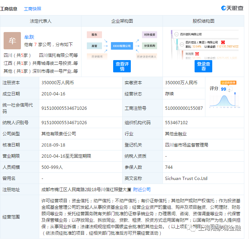This screenshot has width=249, height=239.
Task: Switch to 工商快照 tab
Action: point(32,9)
